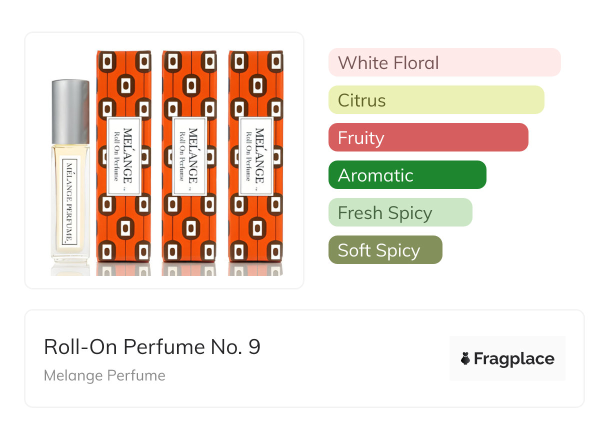
Task: Click the white label on the first box
Action: (123, 155)
